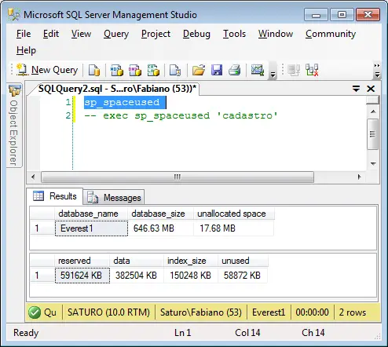Open SQL Server Compact query icon

click(175, 70)
